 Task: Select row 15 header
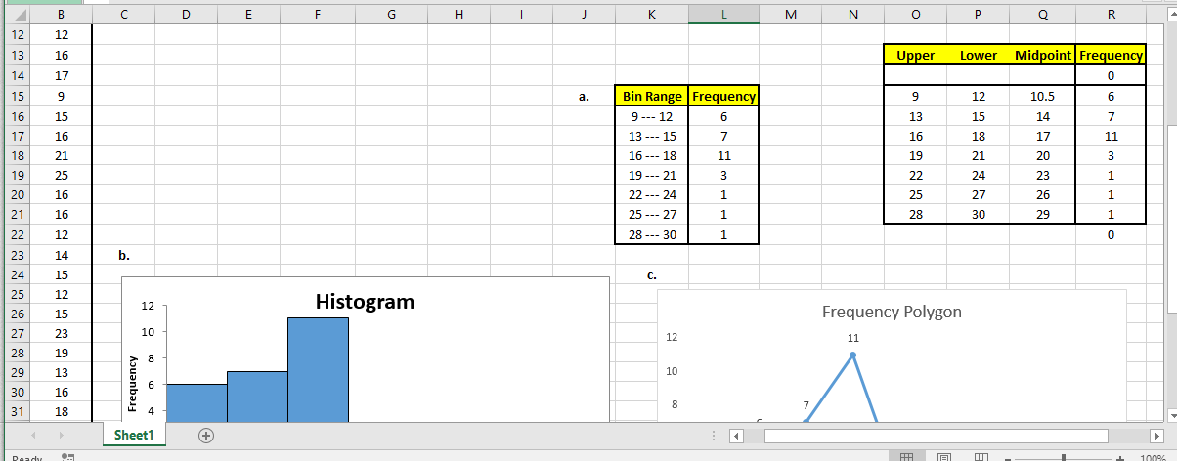[x=17, y=97]
